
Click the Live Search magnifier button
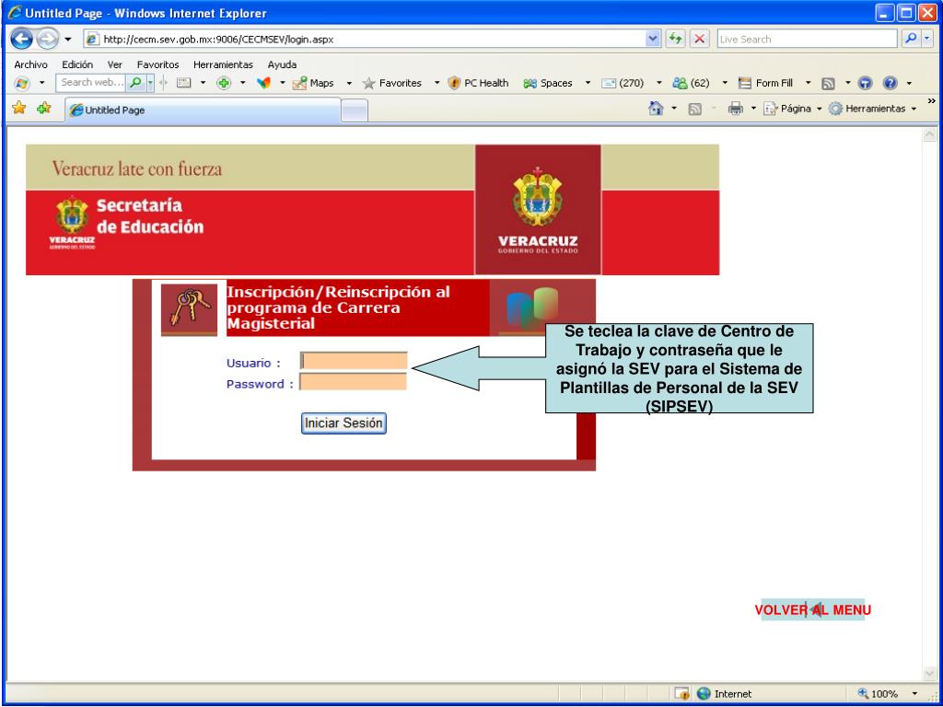point(911,39)
